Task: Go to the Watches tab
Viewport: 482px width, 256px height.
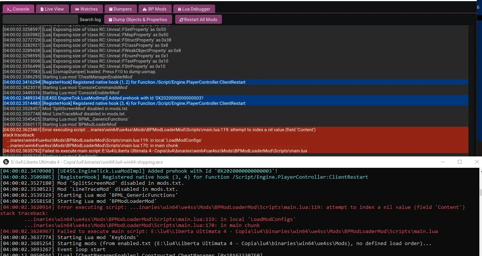Action: (86, 9)
